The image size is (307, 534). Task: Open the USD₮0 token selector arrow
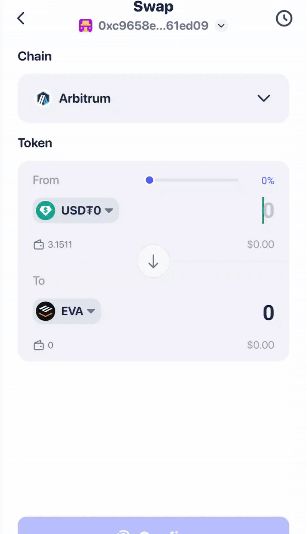109,211
